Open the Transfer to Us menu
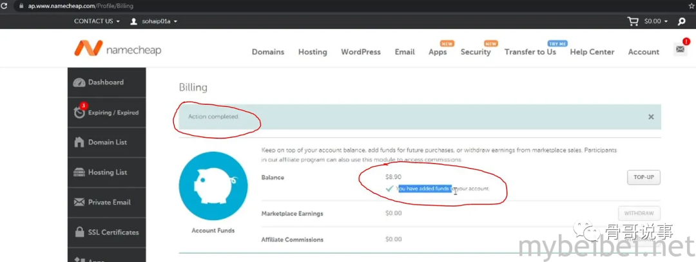This screenshot has width=696, height=262. click(x=530, y=52)
